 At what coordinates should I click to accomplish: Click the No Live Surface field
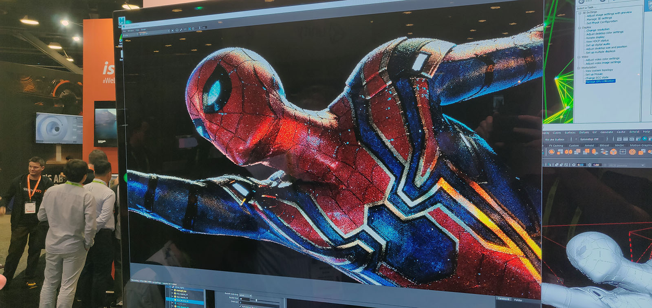(555, 139)
